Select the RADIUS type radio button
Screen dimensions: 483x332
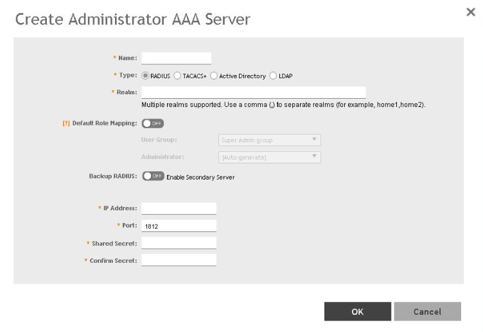145,76
